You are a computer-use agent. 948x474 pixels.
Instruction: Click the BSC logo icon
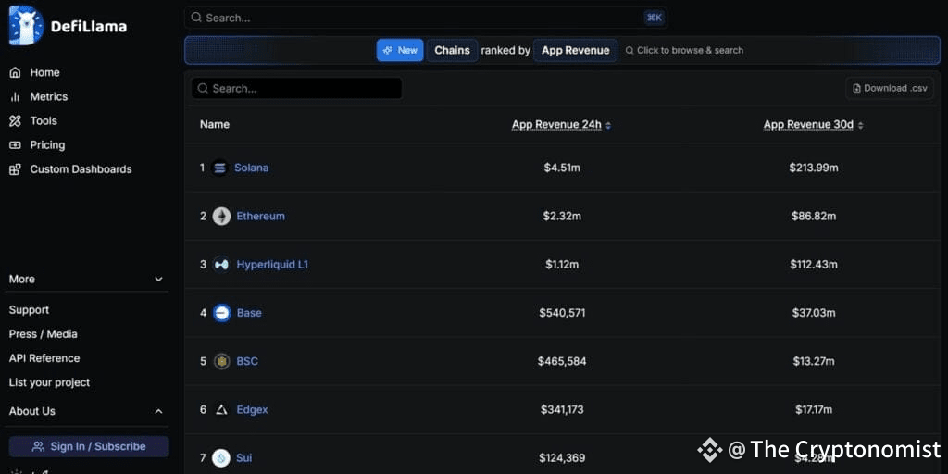(x=222, y=362)
